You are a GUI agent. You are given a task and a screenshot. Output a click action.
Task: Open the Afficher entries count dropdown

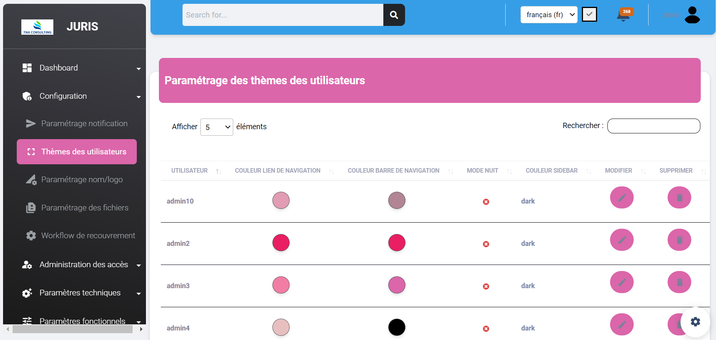[216, 127]
